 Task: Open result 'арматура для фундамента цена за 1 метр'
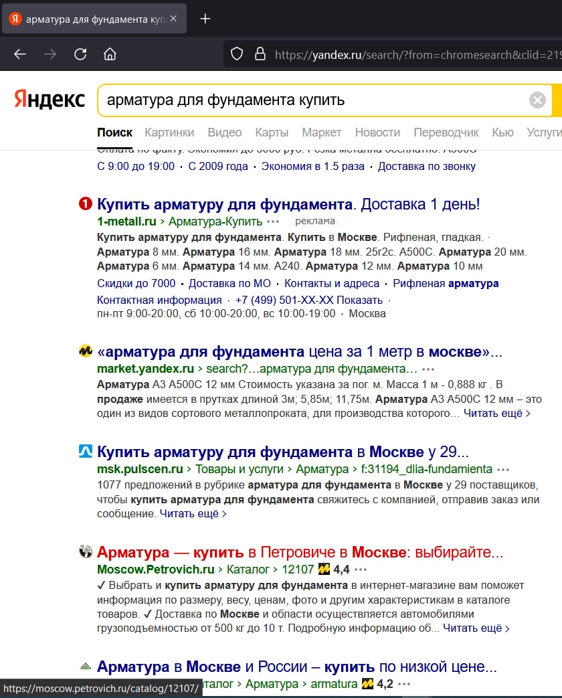coord(300,351)
